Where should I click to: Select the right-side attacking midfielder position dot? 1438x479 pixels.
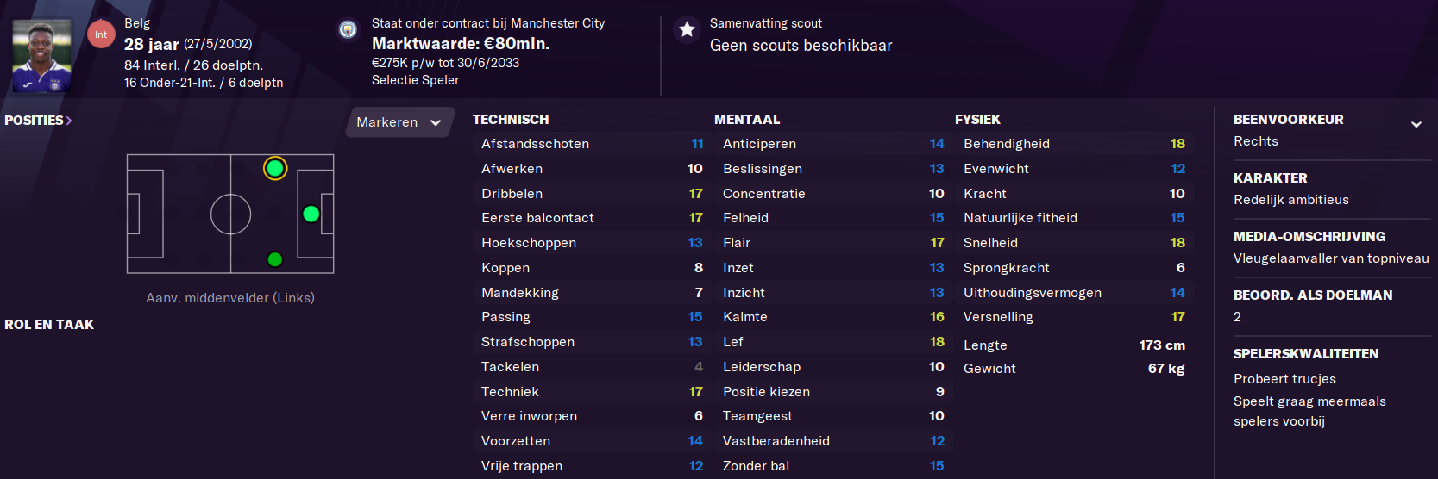point(275,259)
